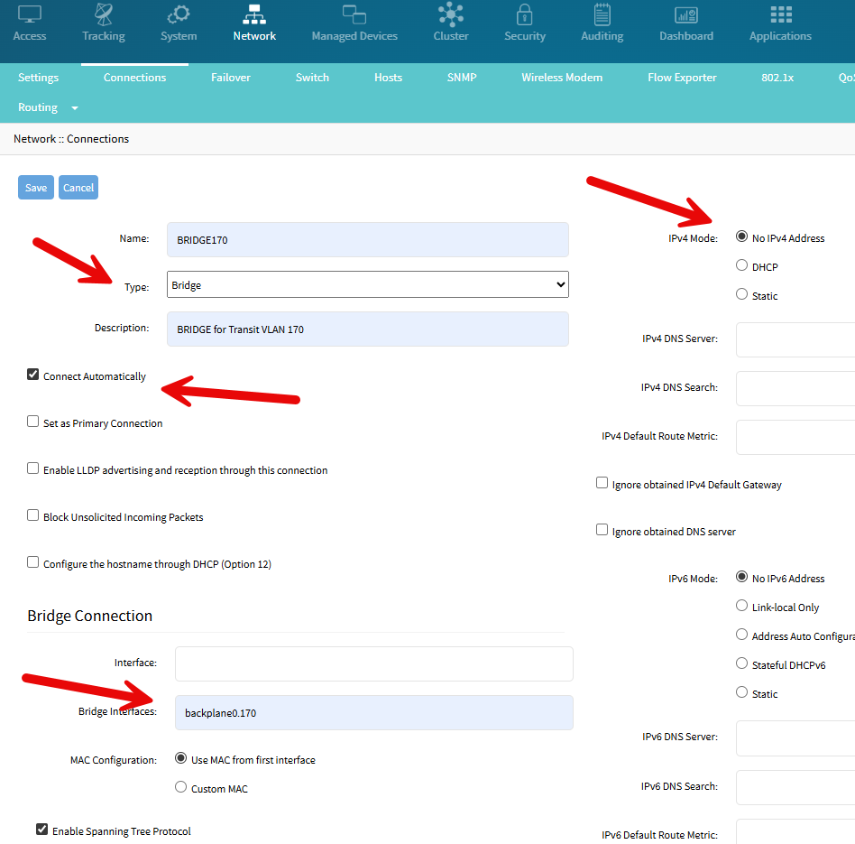Click the Bridge Interfaces input field
The image size is (855, 844).
click(373, 713)
